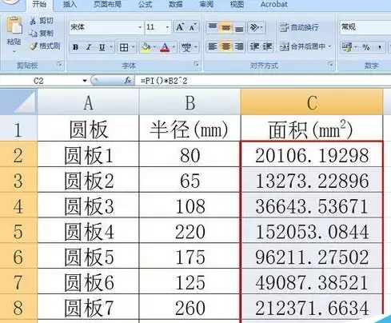The height and width of the screenshot is (323, 391).
Task: Switch to the 开始 (Home) tab
Action: (39, 5)
